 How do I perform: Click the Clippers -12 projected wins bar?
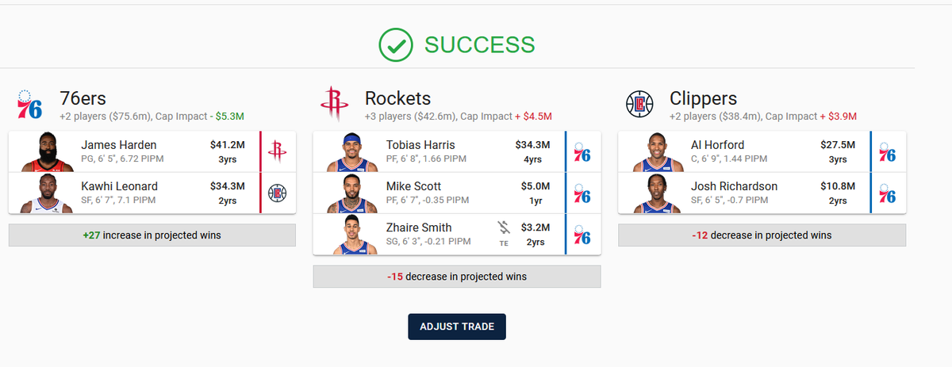762,235
